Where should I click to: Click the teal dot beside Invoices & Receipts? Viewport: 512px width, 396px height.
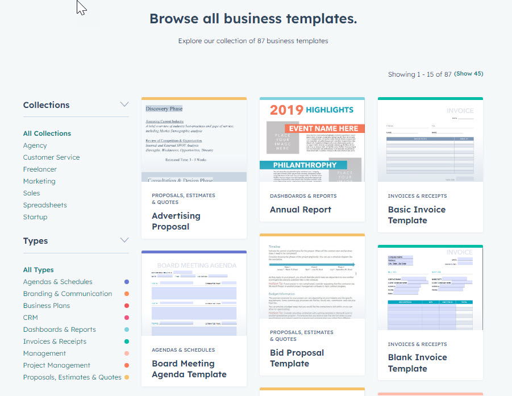pyautogui.click(x=126, y=341)
